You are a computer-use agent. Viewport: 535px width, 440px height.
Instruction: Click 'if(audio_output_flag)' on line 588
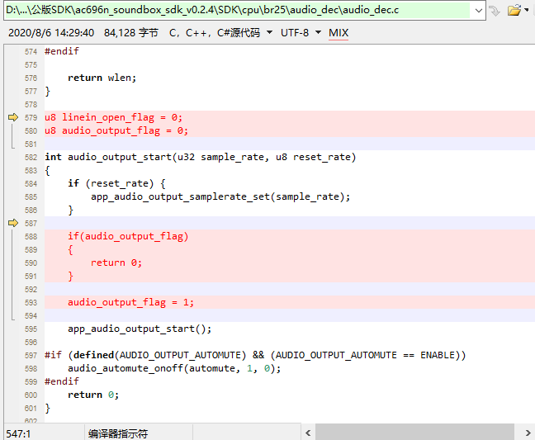tap(128, 236)
